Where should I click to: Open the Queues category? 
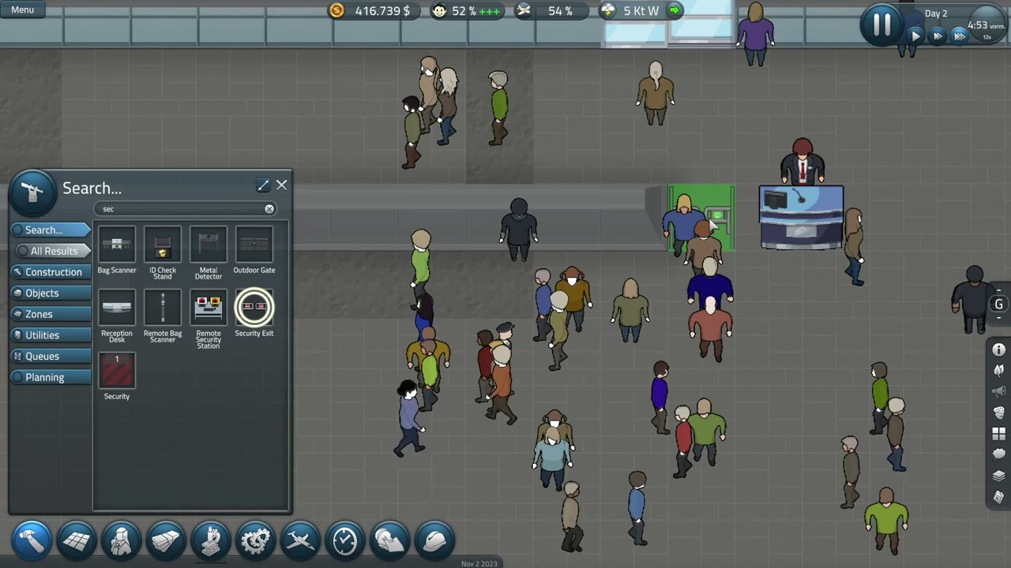[51, 356]
